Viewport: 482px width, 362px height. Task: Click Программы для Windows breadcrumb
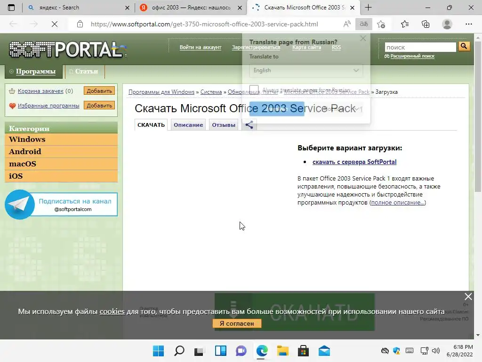[x=161, y=92]
